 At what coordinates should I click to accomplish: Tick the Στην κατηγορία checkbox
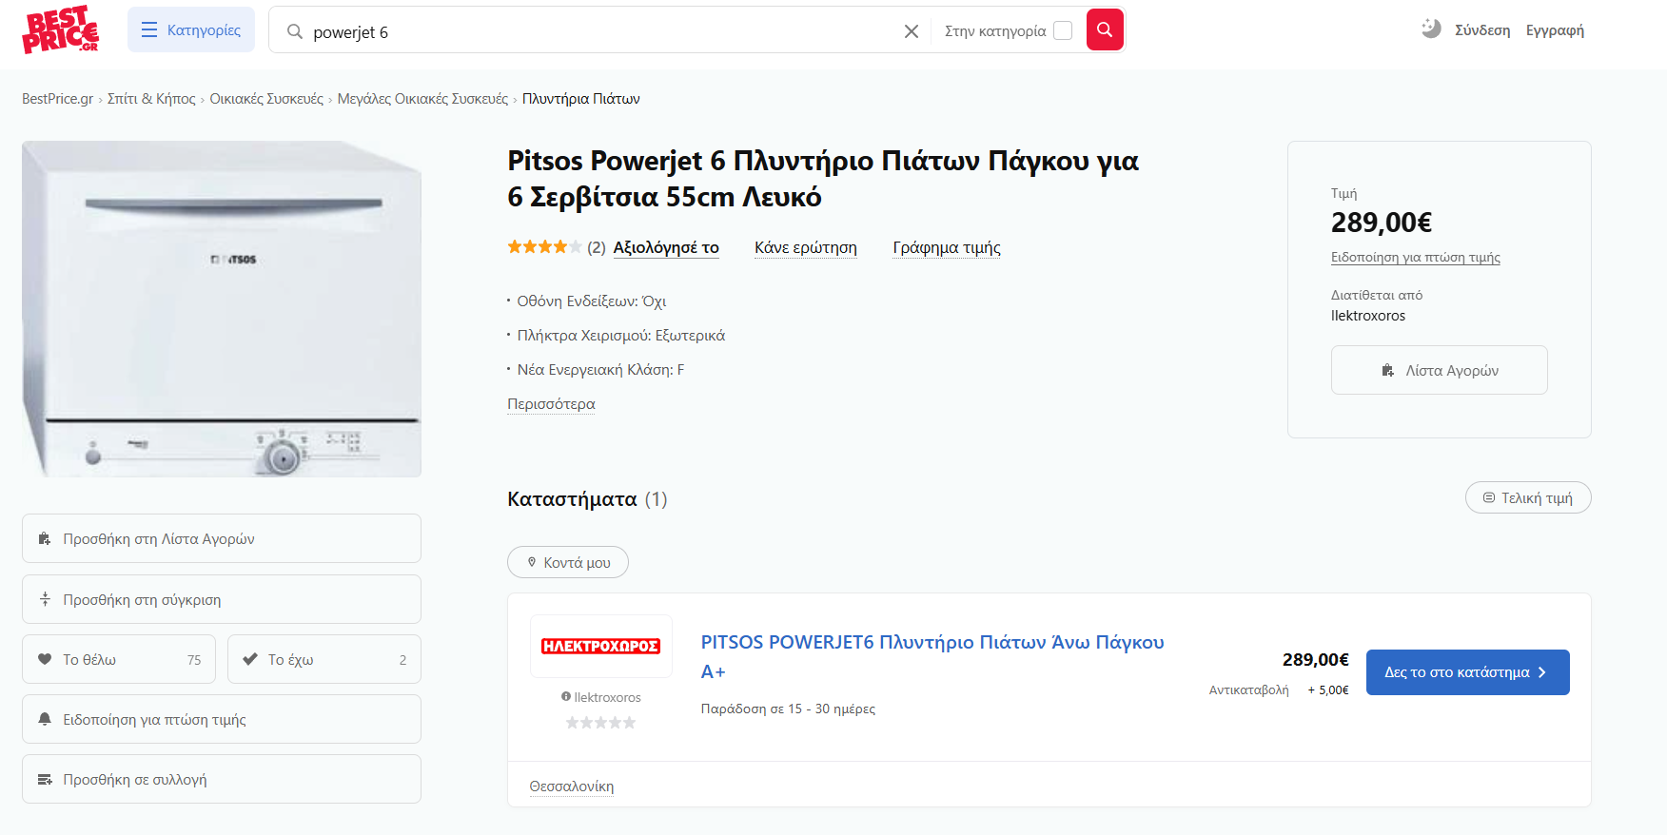1063,30
